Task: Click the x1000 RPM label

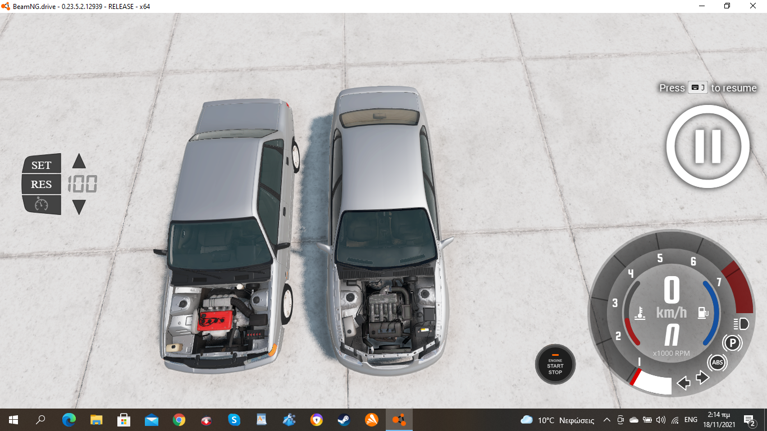Action: tap(672, 354)
